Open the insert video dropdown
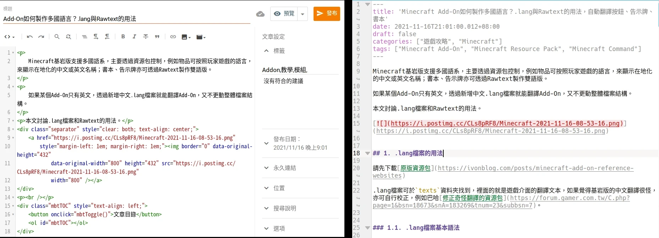Image resolution: width=659 pixels, height=238 pixels. [x=201, y=37]
